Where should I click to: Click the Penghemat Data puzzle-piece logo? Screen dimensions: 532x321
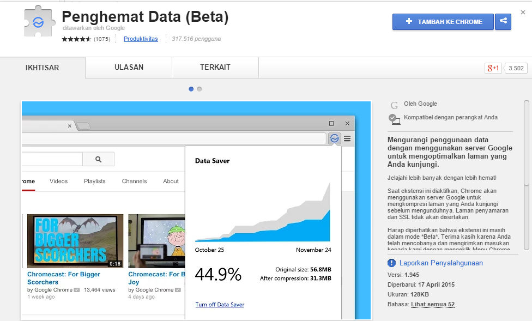pos(38,23)
